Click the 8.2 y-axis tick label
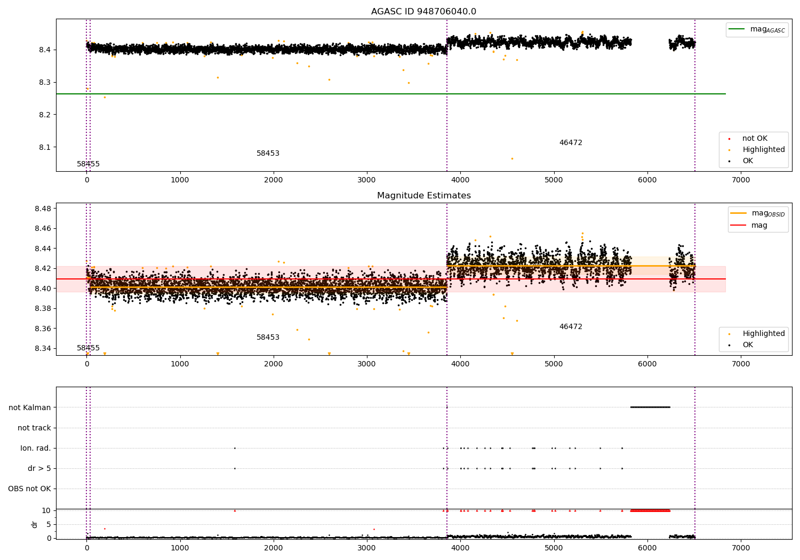Viewport: 800px width, 560px height. [x=45, y=115]
